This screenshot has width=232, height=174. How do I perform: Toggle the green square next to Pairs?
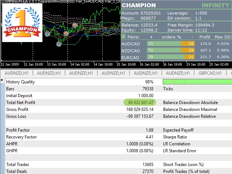[123, 37]
